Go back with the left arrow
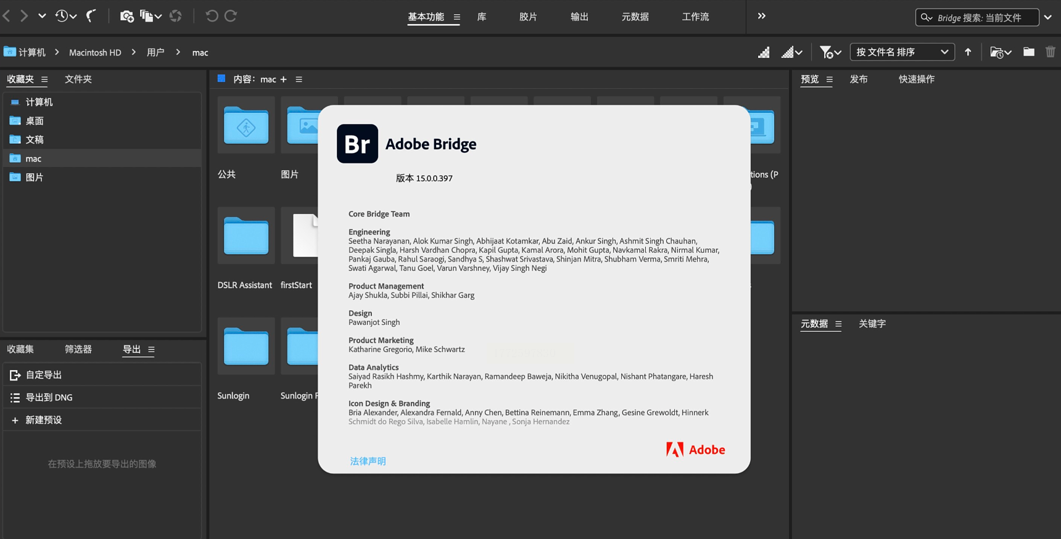The width and height of the screenshot is (1061, 539). point(7,16)
